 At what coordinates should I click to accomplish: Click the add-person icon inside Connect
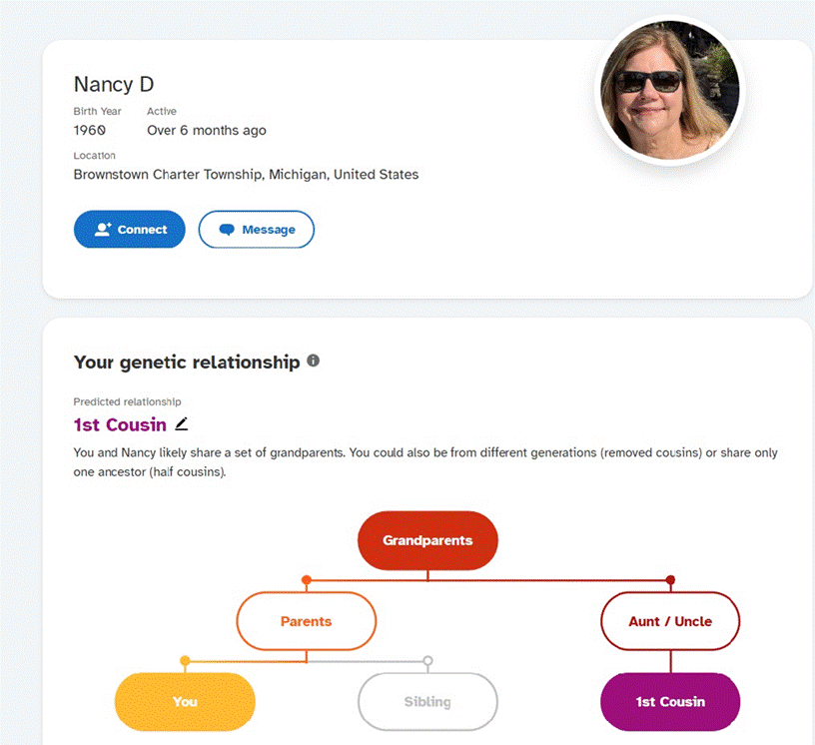pyautogui.click(x=103, y=230)
